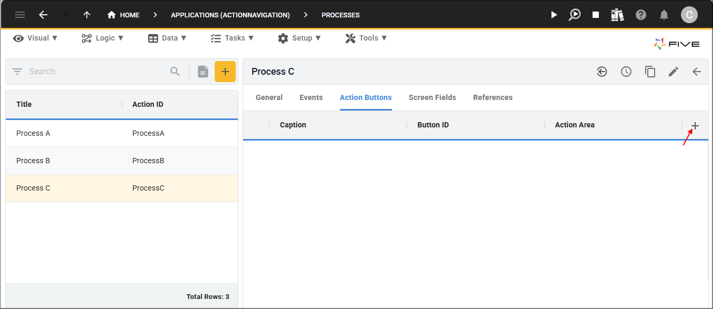The image size is (713, 309).
Task: Click the Search input field
Action: 95,72
